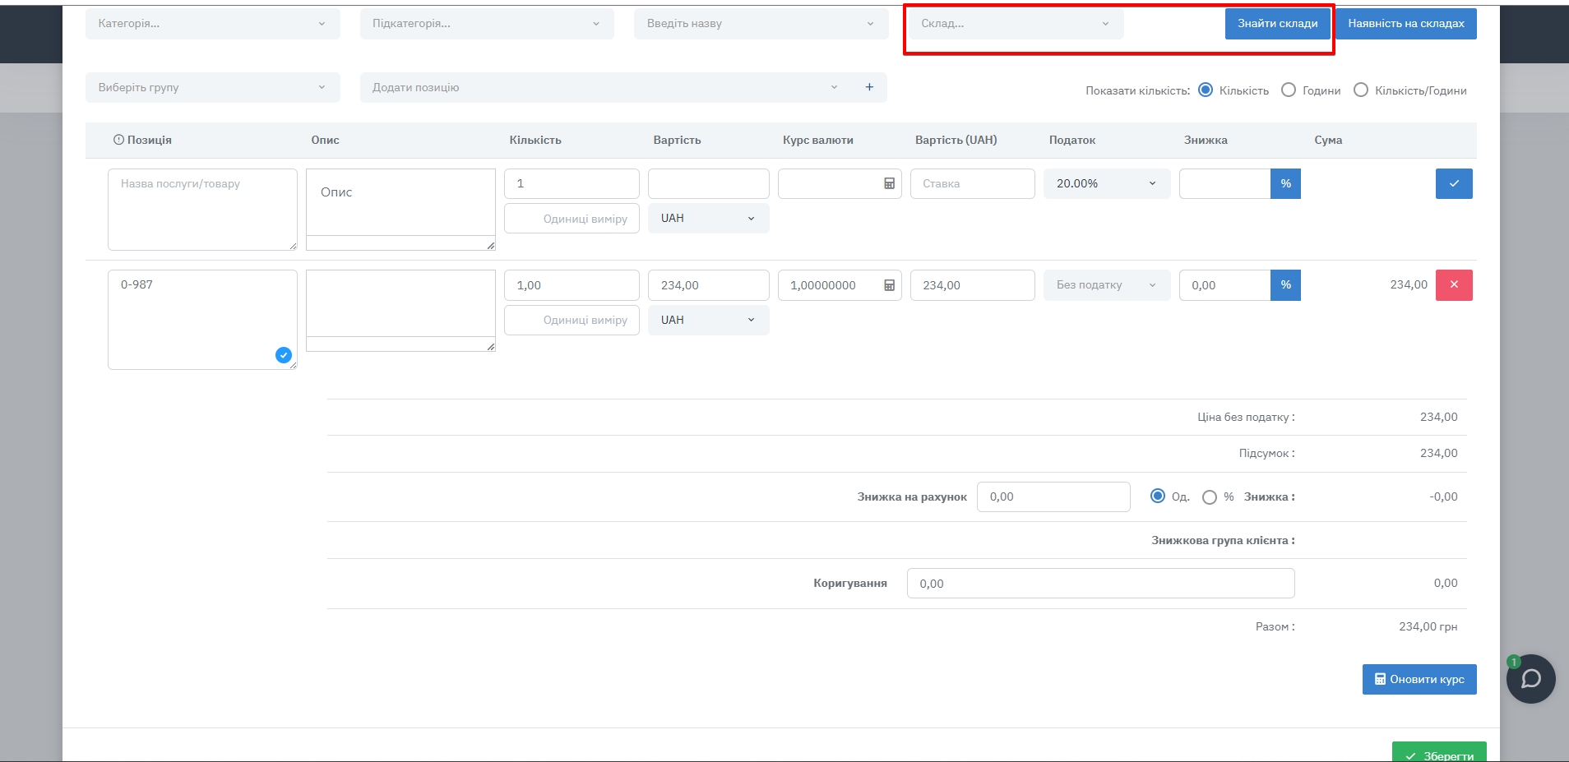The height and width of the screenshot is (762, 1569).
Task: Open the 20.00% tax dropdown
Action: tap(1106, 184)
